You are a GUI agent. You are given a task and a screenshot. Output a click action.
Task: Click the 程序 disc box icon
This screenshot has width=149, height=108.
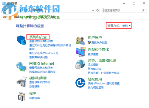tap(22, 96)
